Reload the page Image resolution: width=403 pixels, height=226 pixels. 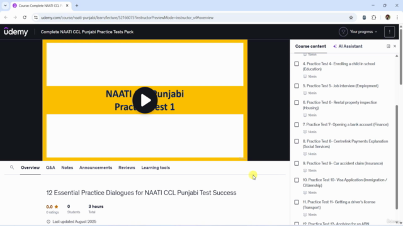25,18
